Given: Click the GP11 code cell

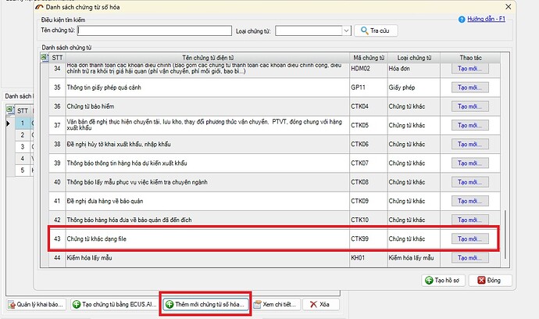Looking at the screenshot, I should [369, 88].
